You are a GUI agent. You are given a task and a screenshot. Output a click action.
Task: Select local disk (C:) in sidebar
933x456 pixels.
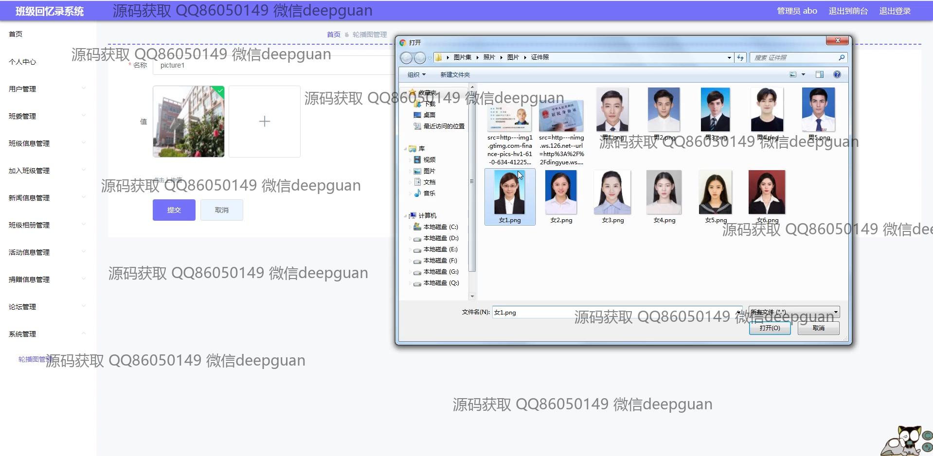tap(440, 227)
